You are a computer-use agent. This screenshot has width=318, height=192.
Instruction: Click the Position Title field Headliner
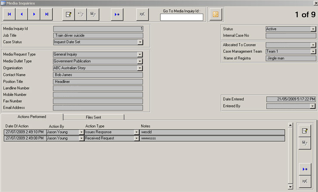pos(98,82)
